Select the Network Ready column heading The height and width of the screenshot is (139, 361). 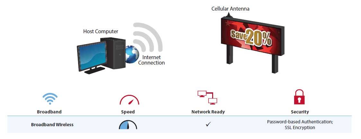tap(208, 112)
